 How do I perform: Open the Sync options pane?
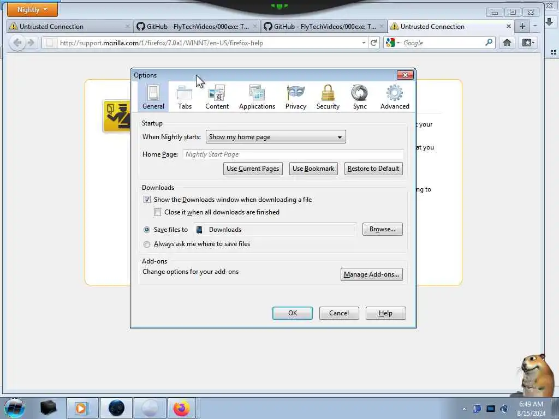pyautogui.click(x=360, y=97)
